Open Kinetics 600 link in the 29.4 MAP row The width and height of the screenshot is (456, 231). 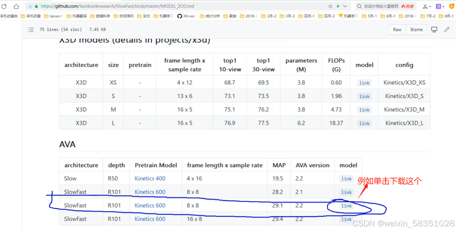pyautogui.click(x=150, y=219)
